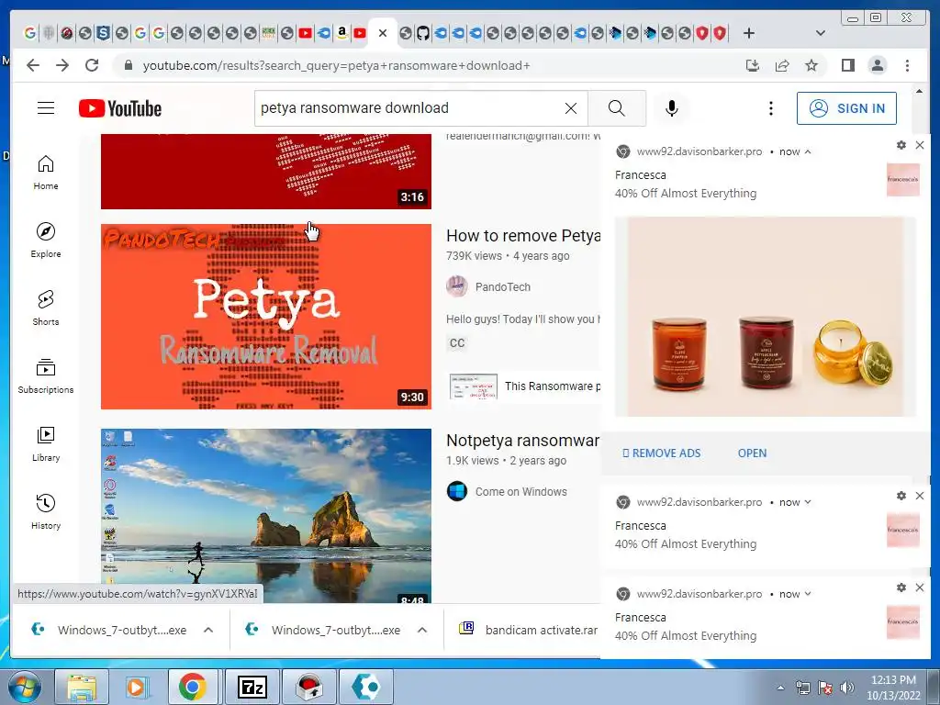
Task: Bookmark this page with the star icon
Action: point(811,65)
